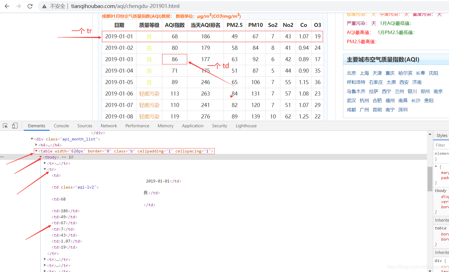
Task: Collapse the expanded tr node
Action: pos(45,169)
